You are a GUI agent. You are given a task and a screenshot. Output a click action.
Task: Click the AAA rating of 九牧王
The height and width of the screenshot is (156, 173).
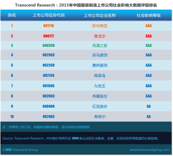pyautogui.click(x=148, y=86)
